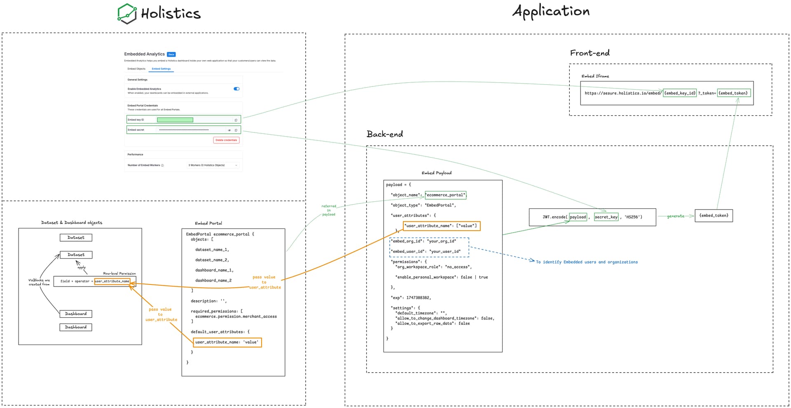
Task: Click the Application title text
Action: [x=551, y=11]
